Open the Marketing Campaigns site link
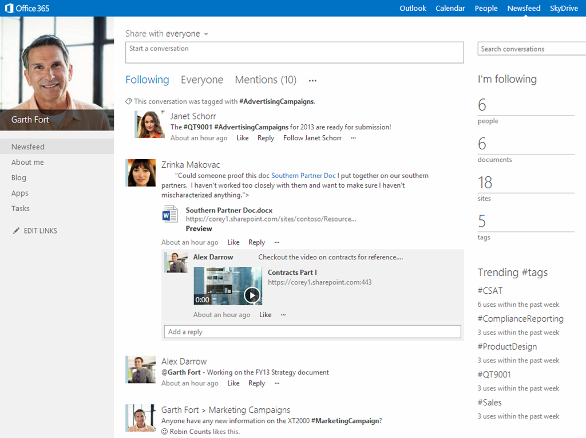 250,410
